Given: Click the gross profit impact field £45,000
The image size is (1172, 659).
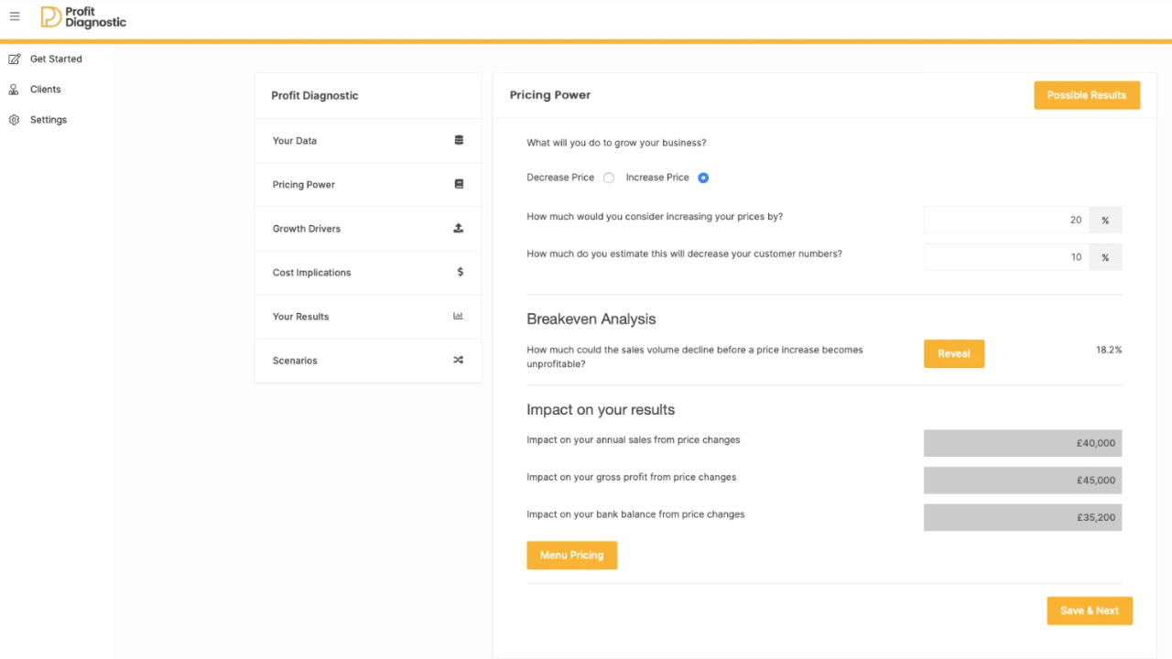Looking at the screenshot, I should point(1023,481).
